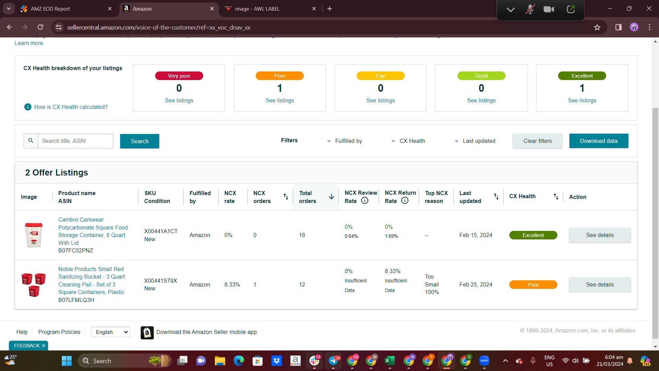
Task: See listings under the Excellent card
Action: pyautogui.click(x=582, y=100)
